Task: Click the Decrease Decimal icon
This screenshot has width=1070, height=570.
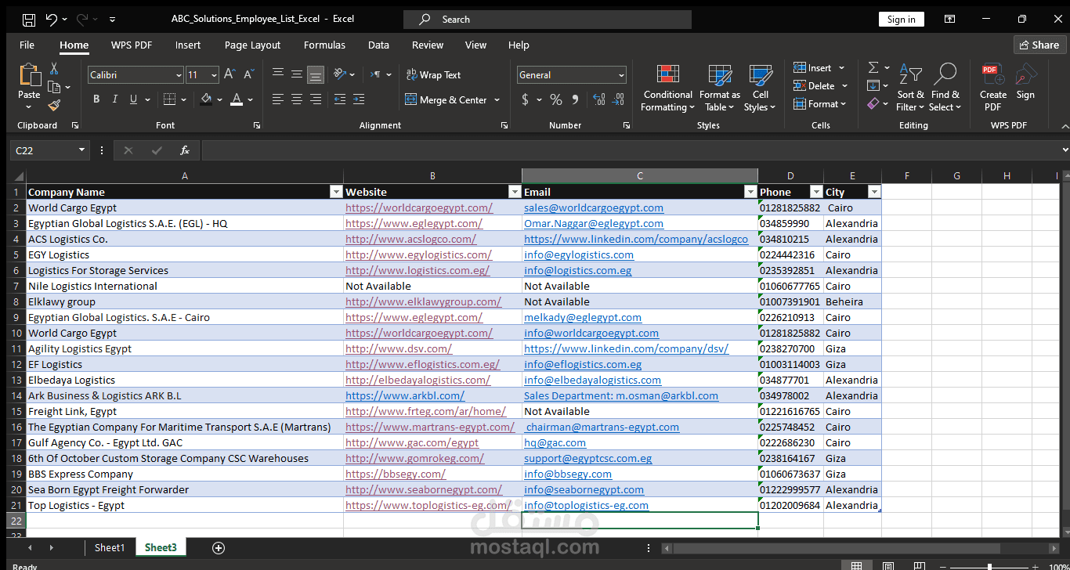Action: (619, 99)
